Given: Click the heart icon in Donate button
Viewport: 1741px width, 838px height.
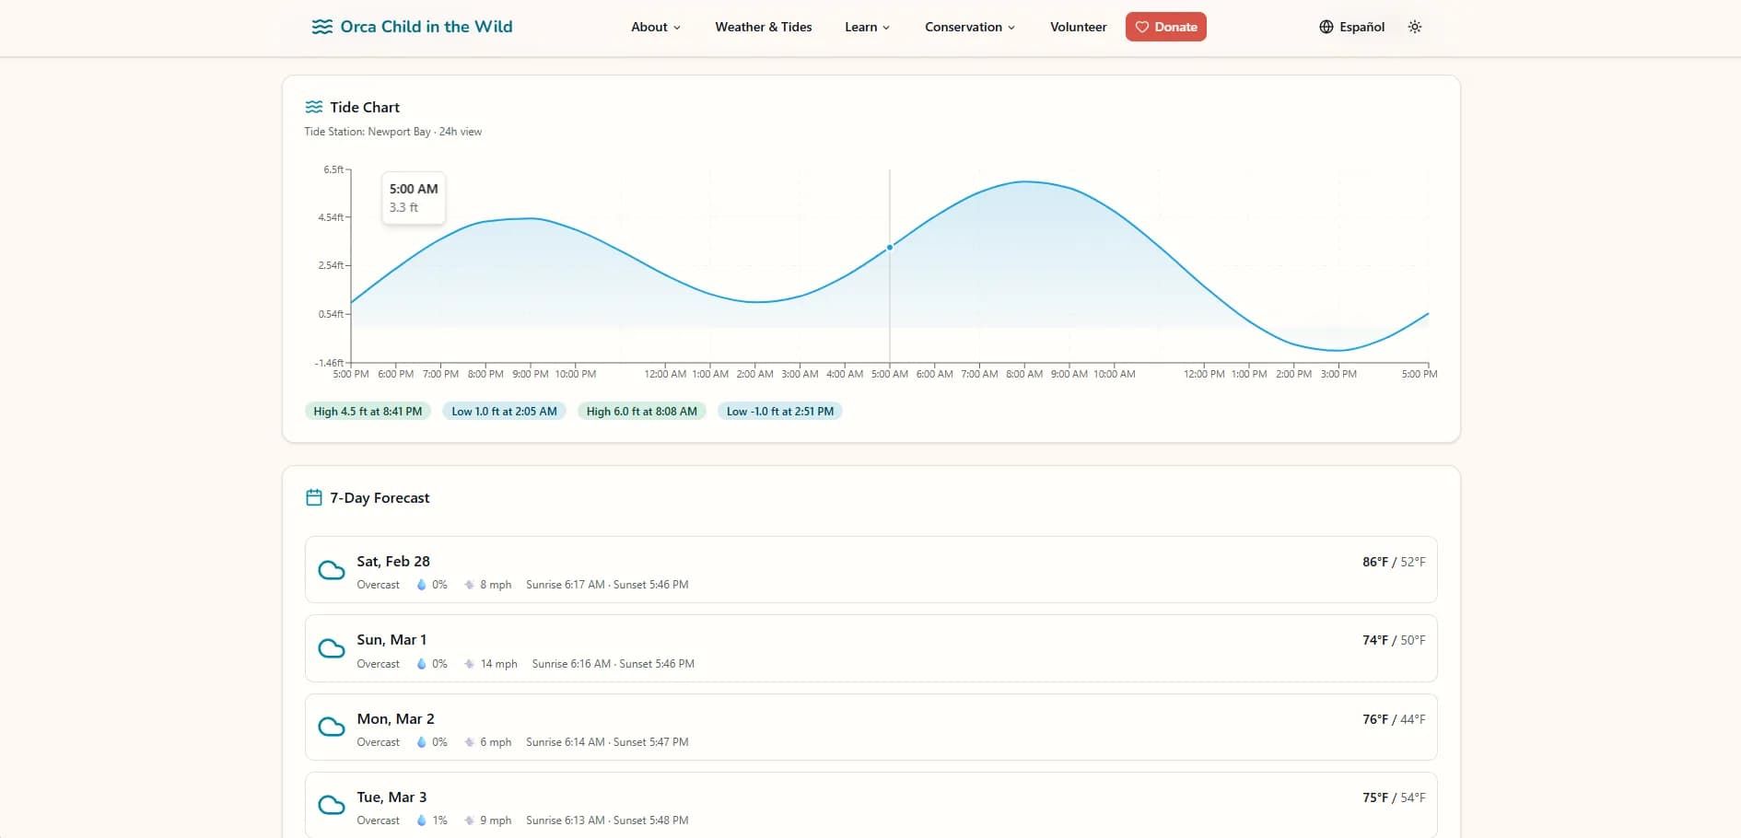Looking at the screenshot, I should click(x=1142, y=27).
